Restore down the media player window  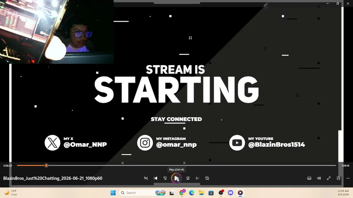338,4
